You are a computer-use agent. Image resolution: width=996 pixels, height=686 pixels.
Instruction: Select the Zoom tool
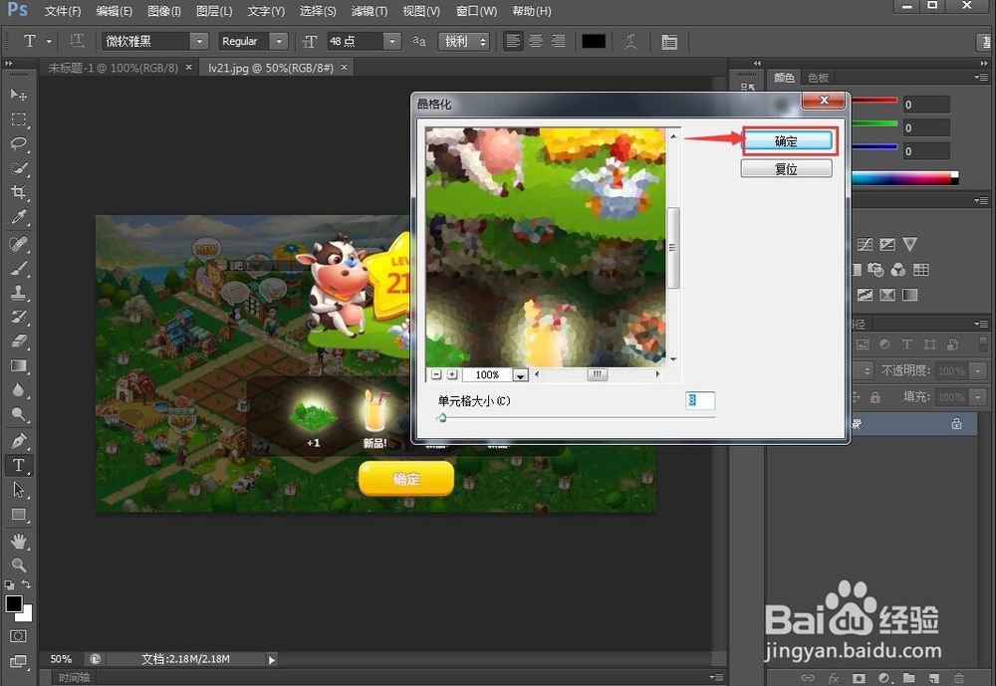[x=18, y=565]
